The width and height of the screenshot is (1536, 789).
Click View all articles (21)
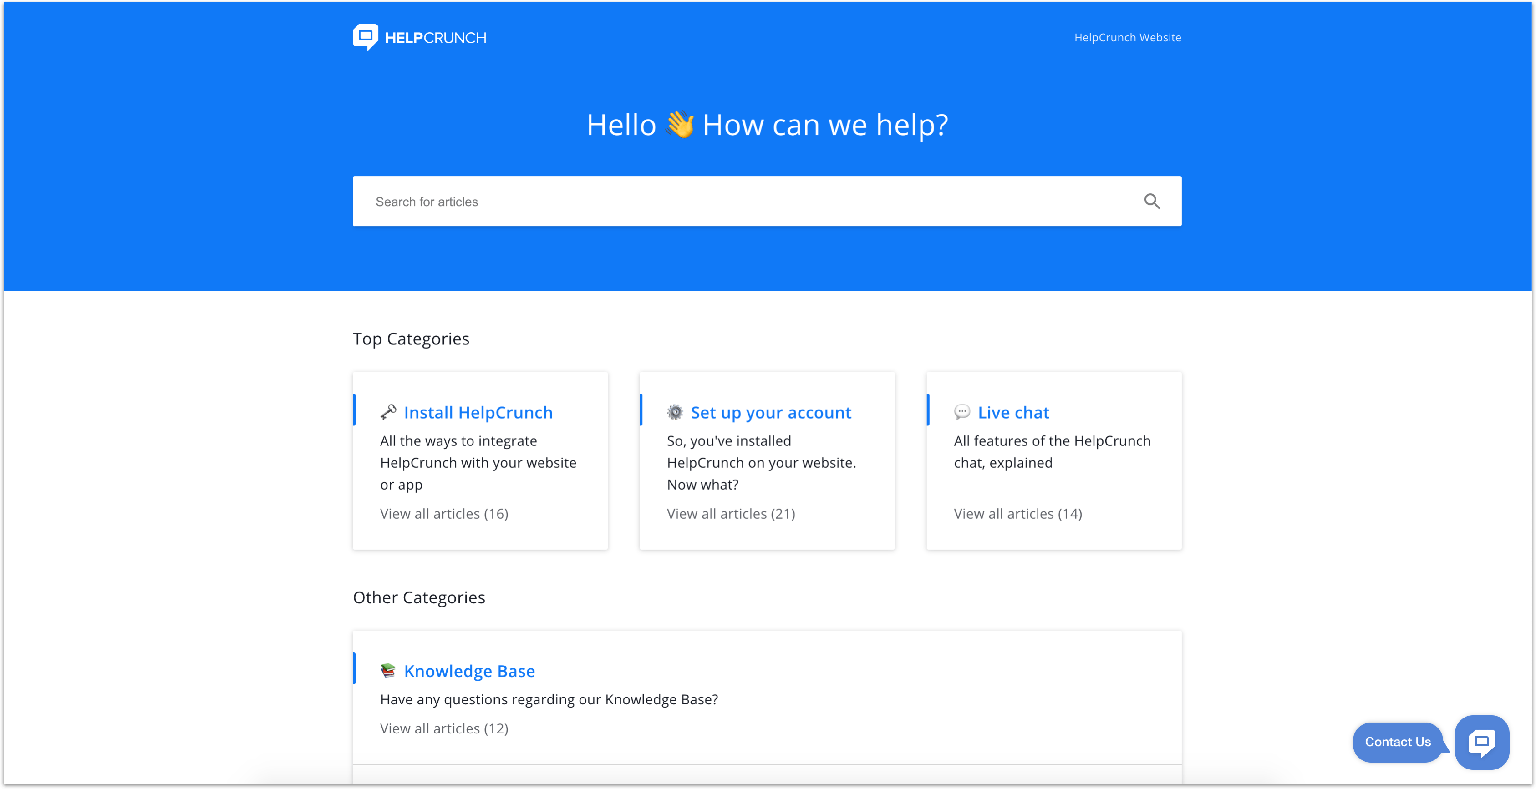731,514
